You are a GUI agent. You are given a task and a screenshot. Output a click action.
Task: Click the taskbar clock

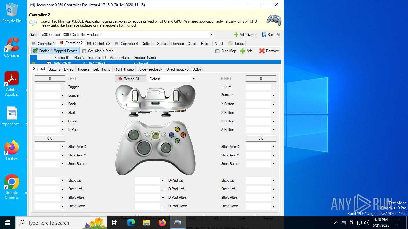[381, 223]
